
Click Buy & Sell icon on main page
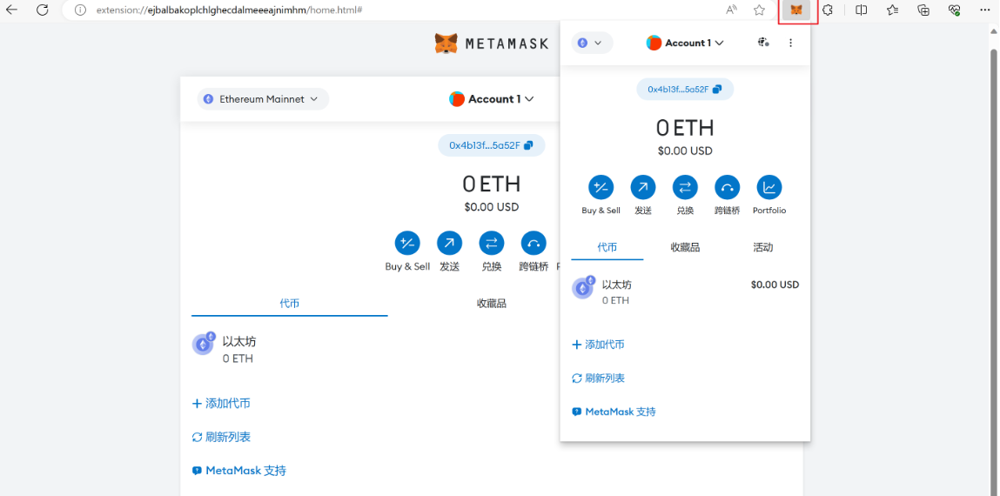pyautogui.click(x=407, y=244)
